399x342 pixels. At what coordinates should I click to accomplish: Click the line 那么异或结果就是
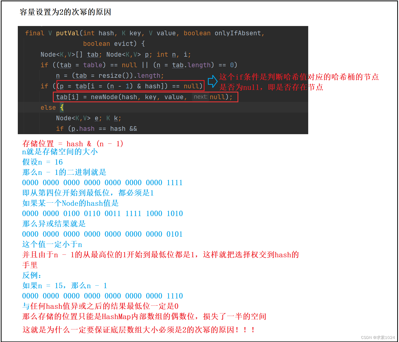click(54, 224)
